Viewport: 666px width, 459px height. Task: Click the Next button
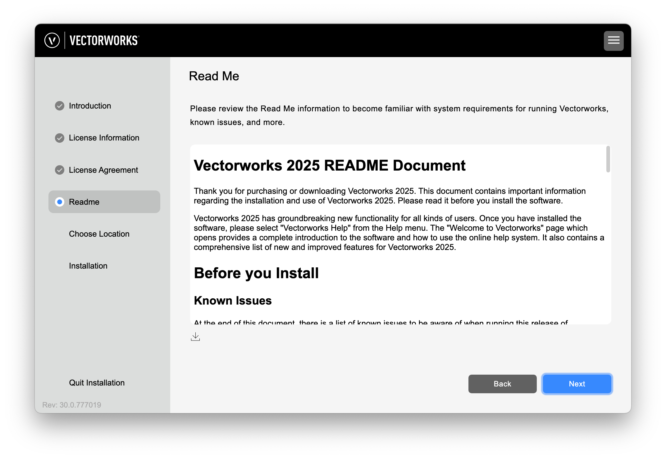tap(577, 384)
